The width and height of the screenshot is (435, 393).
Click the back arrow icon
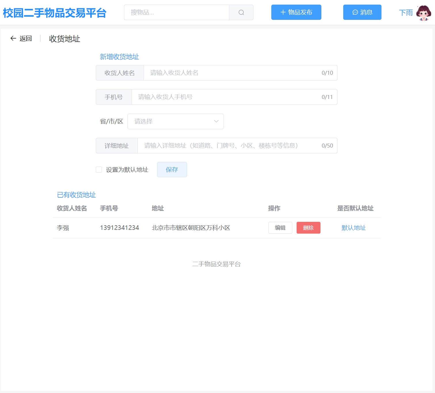point(13,38)
